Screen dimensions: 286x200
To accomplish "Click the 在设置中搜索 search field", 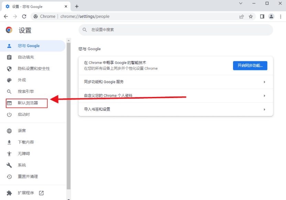I will 175,30.
